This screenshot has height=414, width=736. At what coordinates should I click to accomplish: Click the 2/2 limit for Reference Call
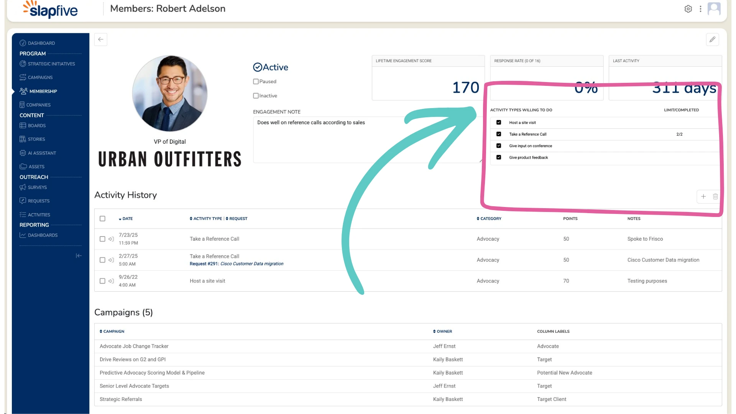[679, 135]
